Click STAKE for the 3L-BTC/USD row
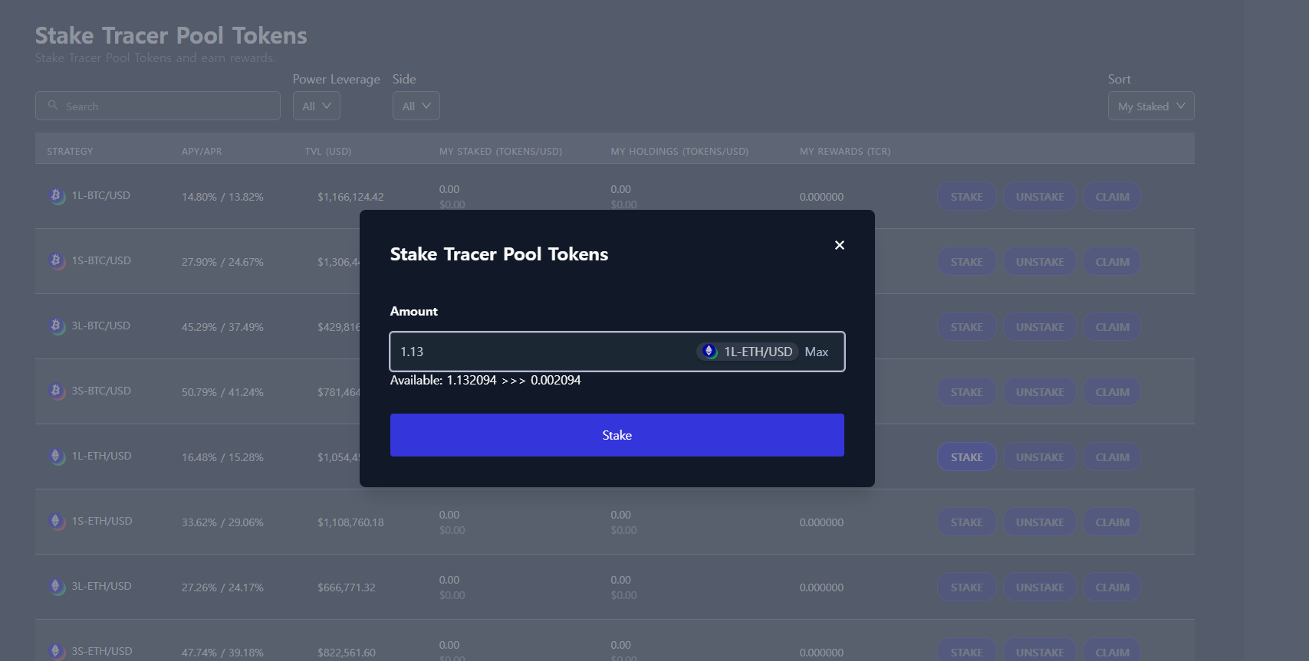This screenshot has width=1309, height=661. point(967,327)
